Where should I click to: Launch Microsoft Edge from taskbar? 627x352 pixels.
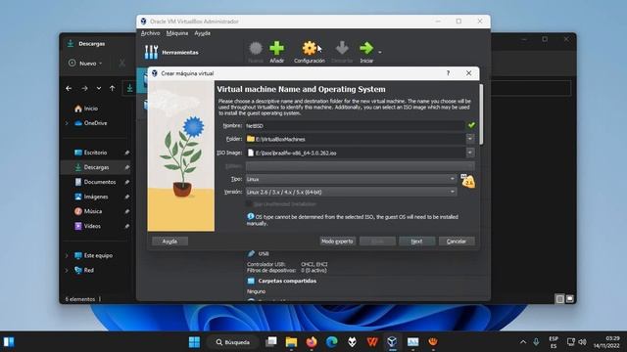point(331,342)
